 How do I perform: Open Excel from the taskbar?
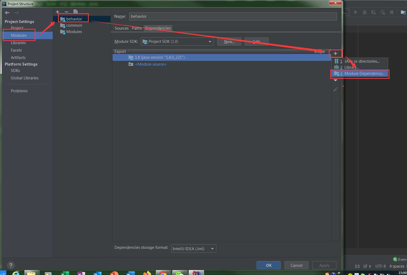point(64,273)
